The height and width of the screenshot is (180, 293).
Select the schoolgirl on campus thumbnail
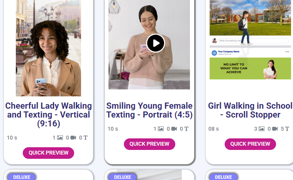point(250,18)
